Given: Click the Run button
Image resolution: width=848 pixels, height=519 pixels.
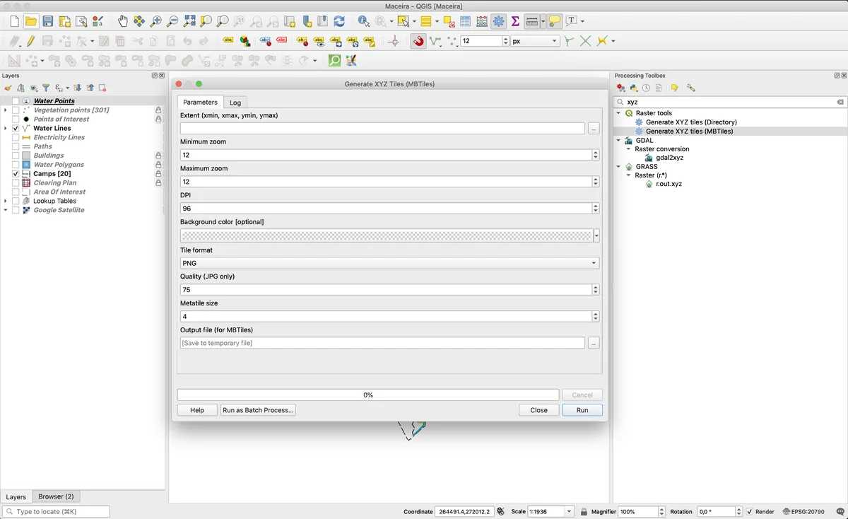Looking at the screenshot, I should tap(582, 410).
